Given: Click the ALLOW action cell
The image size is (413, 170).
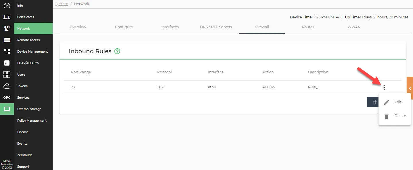Looking at the screenshot, I should [x=269, y=87].
